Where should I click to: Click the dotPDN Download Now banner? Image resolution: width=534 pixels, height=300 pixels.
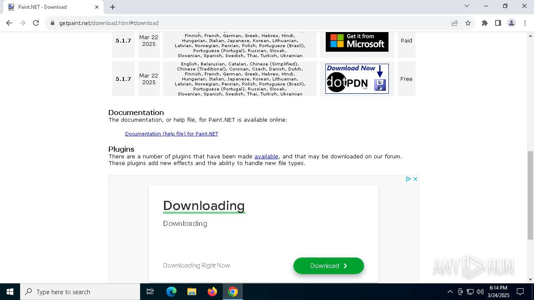357,79
